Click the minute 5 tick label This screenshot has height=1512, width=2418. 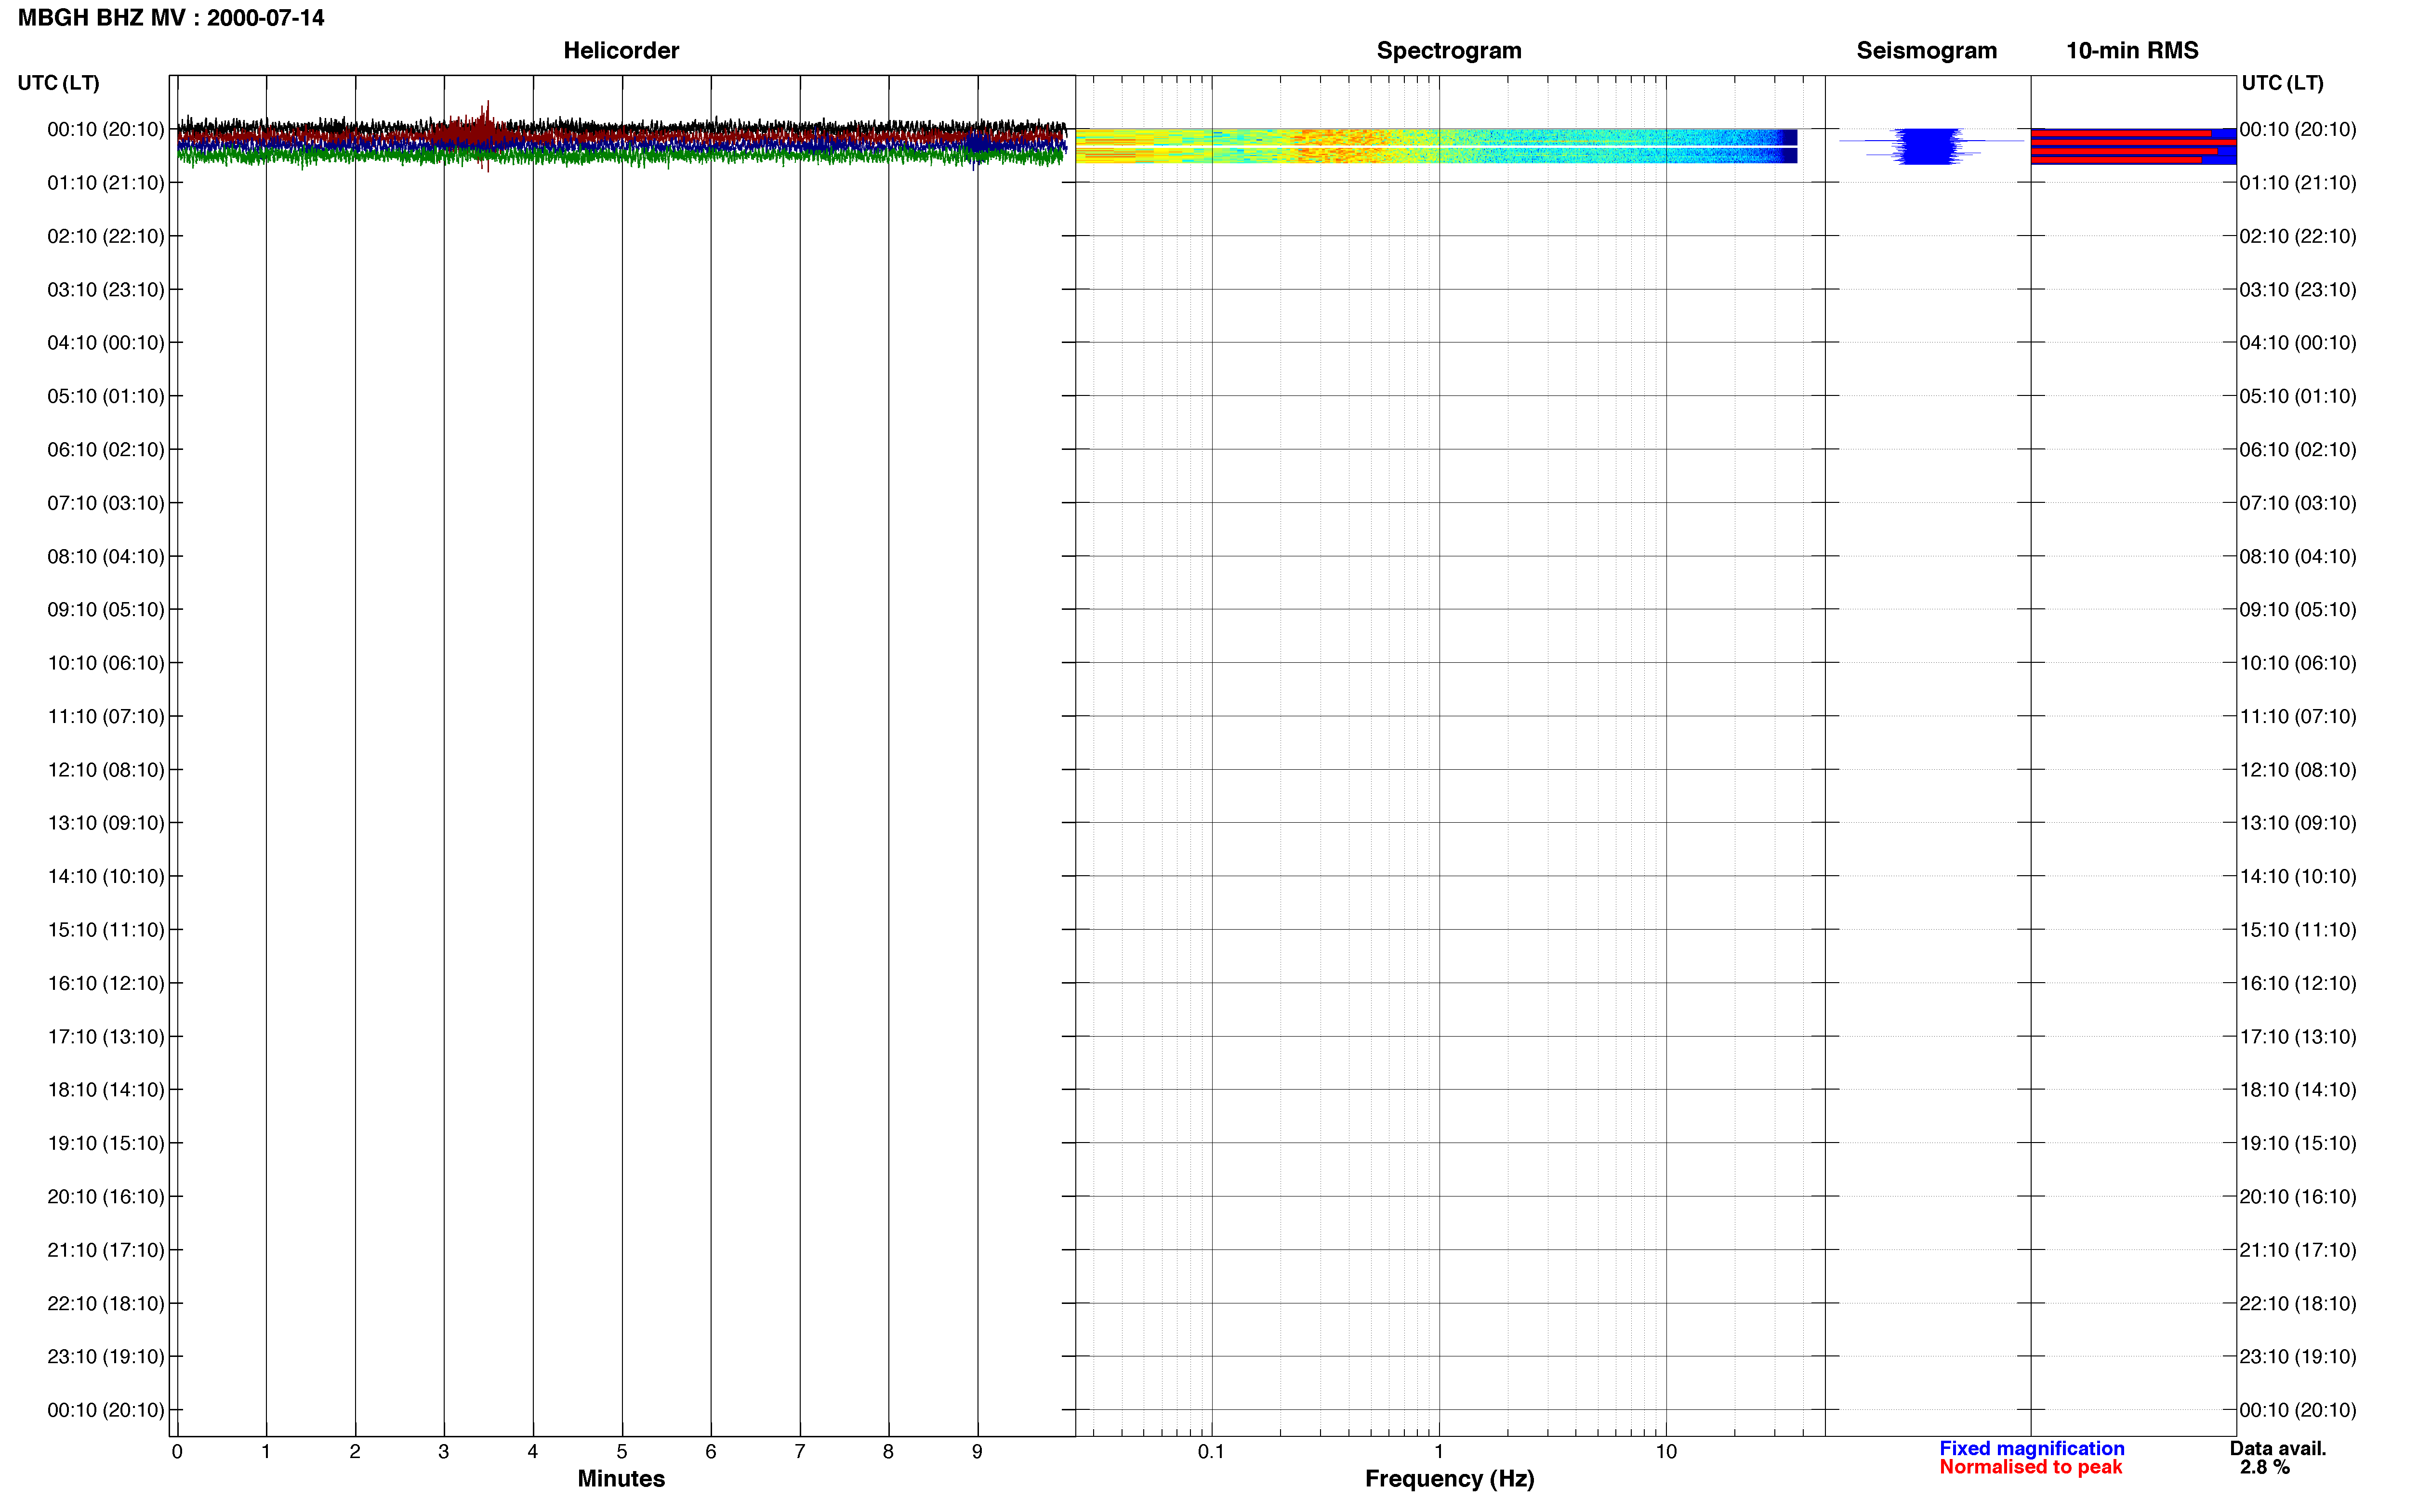621,1452
